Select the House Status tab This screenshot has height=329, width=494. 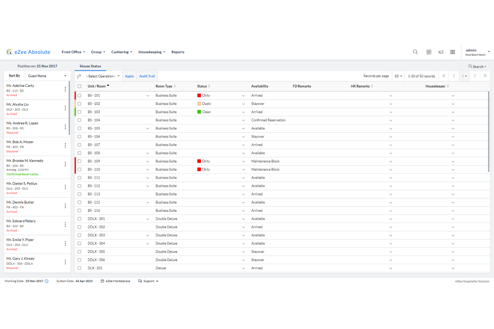[90, 66]
